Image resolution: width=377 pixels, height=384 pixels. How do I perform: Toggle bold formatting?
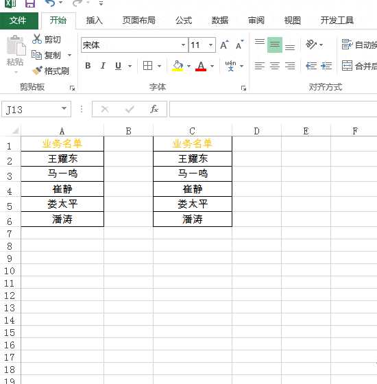point(88,66)
